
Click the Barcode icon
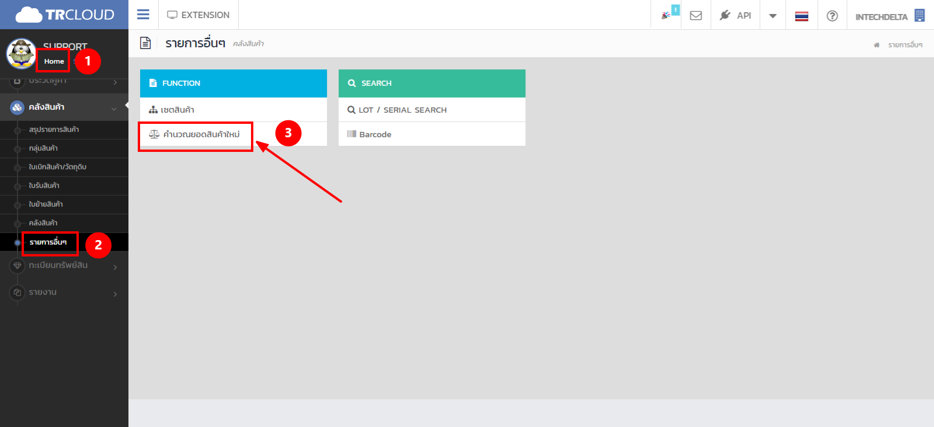point(351,134)
